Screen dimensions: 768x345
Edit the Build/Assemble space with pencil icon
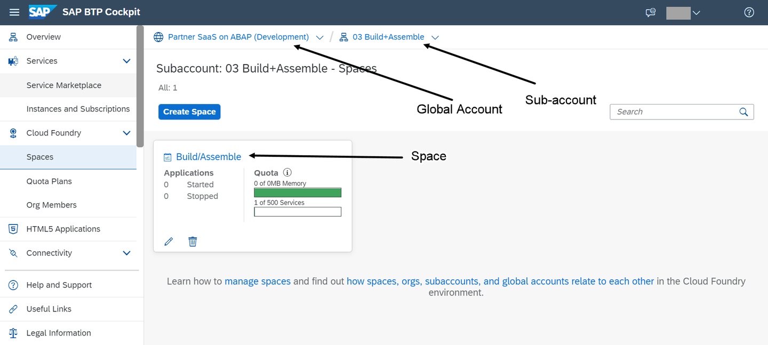point(169,242)
